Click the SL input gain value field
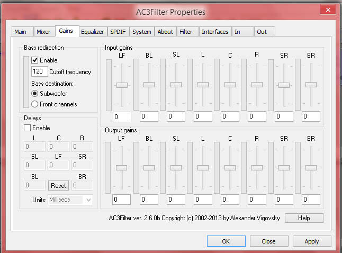The width and height of the screenshot is (342, 253). point(176,116)
